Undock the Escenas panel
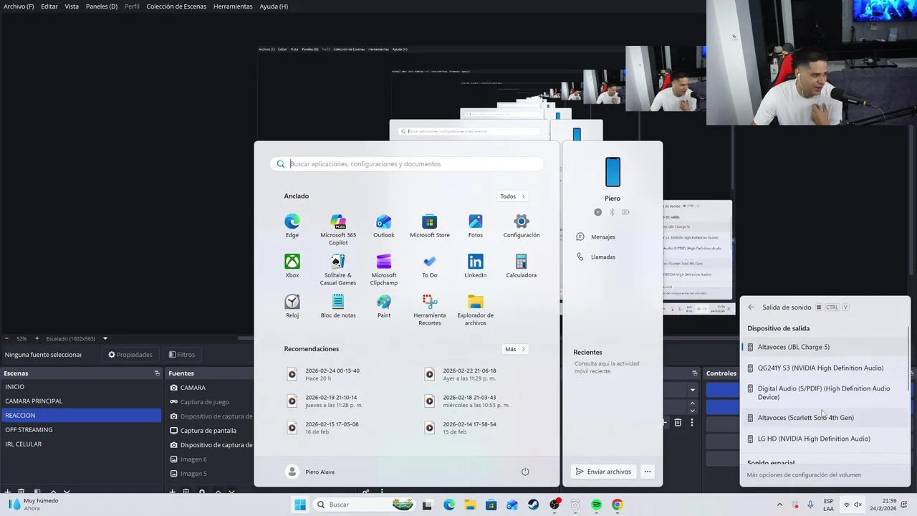The height and width of the screenshot is (516, 917). tap(157, 373)
